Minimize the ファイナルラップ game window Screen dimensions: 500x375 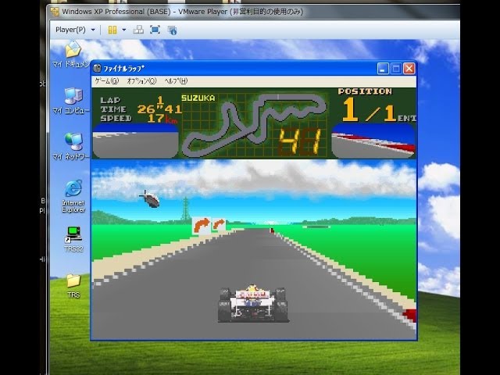click(x=383, y=68)
